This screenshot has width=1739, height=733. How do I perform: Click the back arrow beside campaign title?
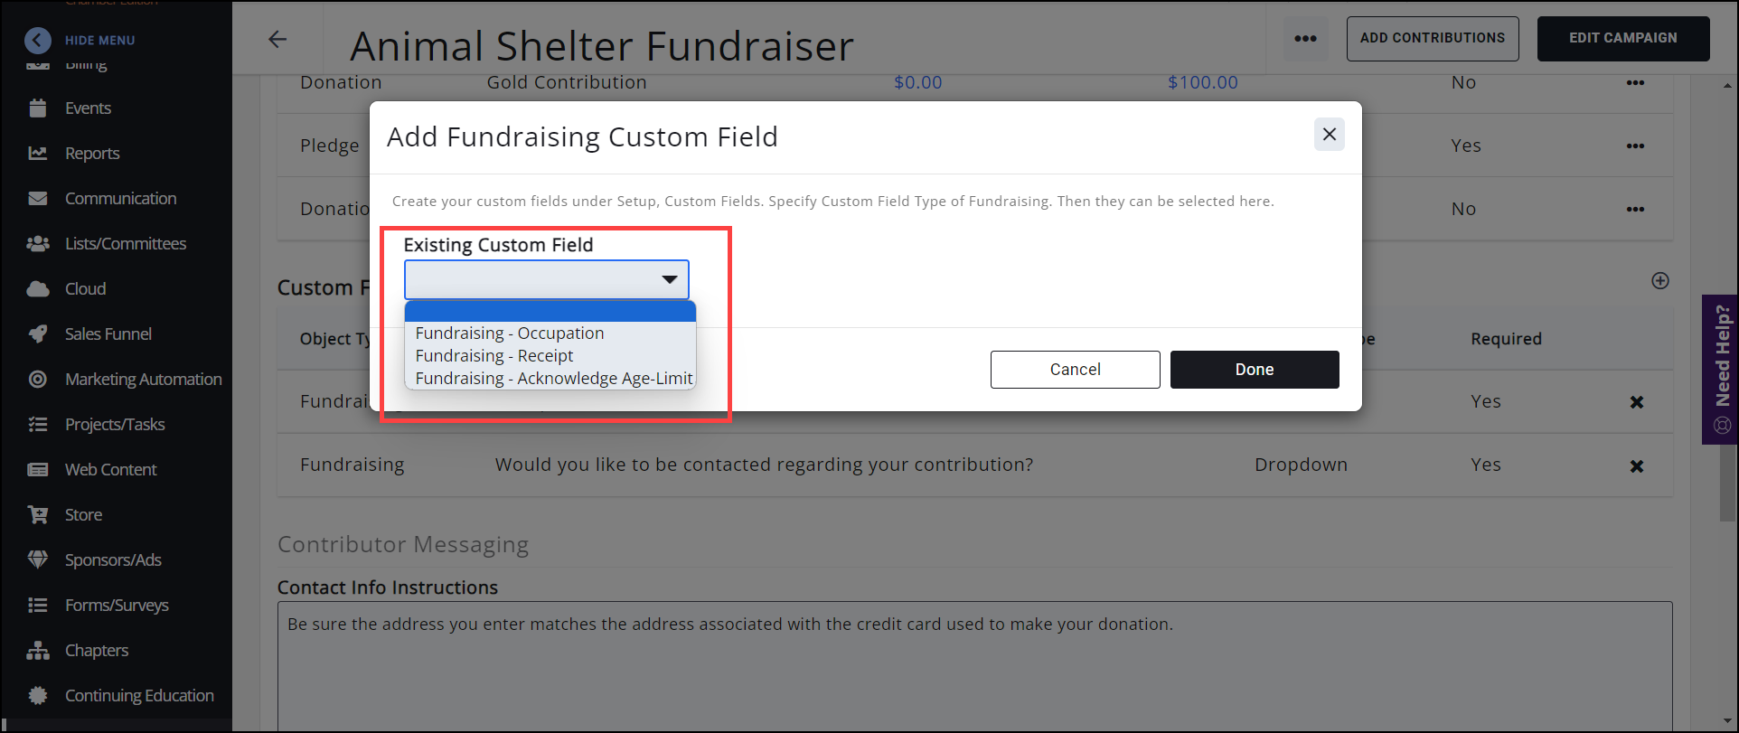pos(277,39)
